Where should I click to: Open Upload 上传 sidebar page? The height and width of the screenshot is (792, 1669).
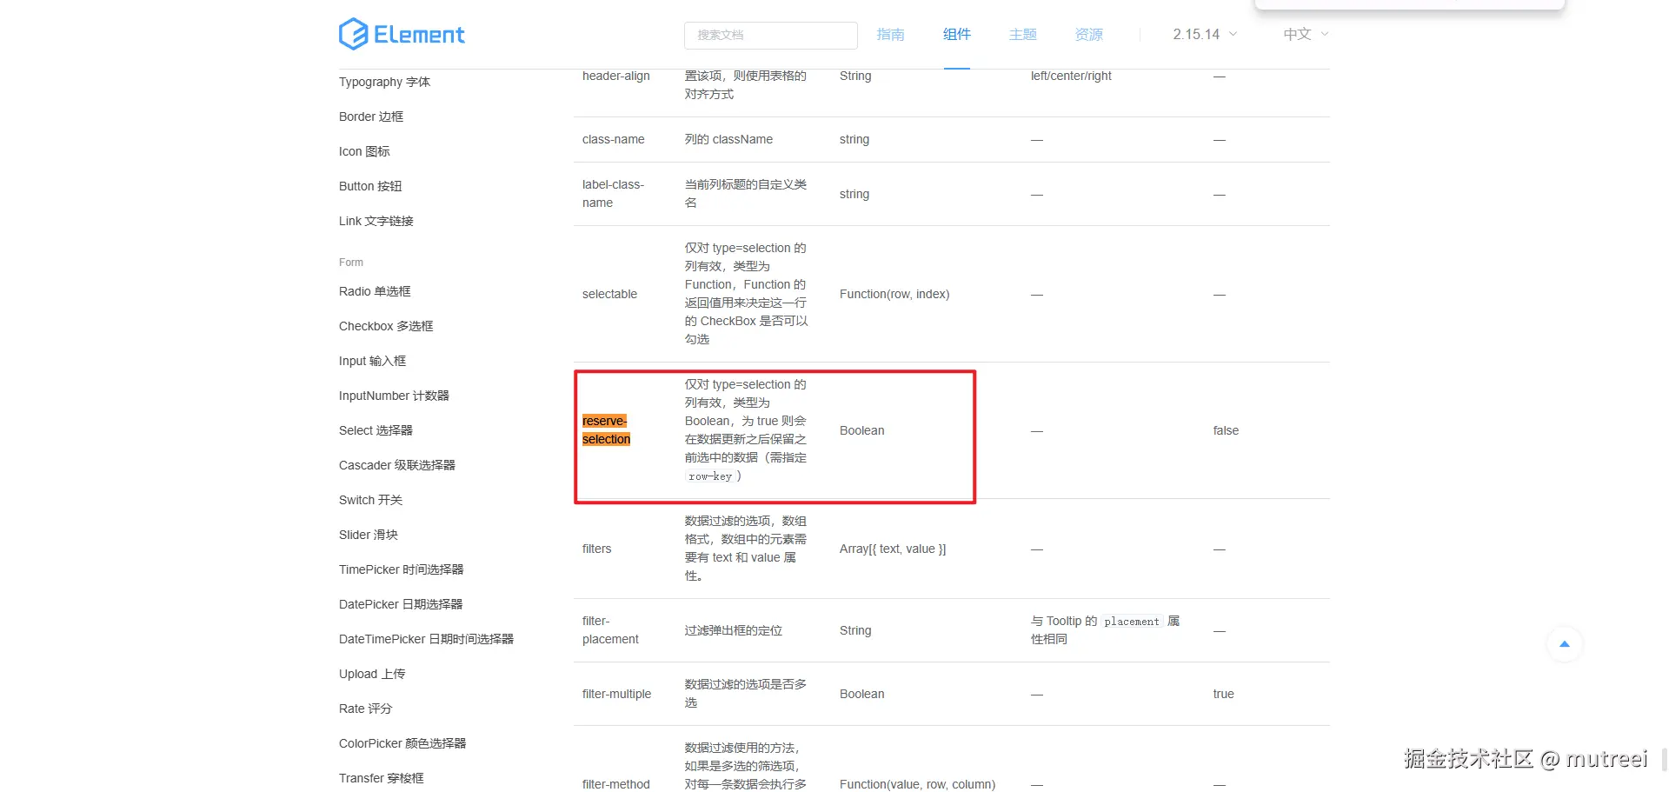(x=372, y=674)
